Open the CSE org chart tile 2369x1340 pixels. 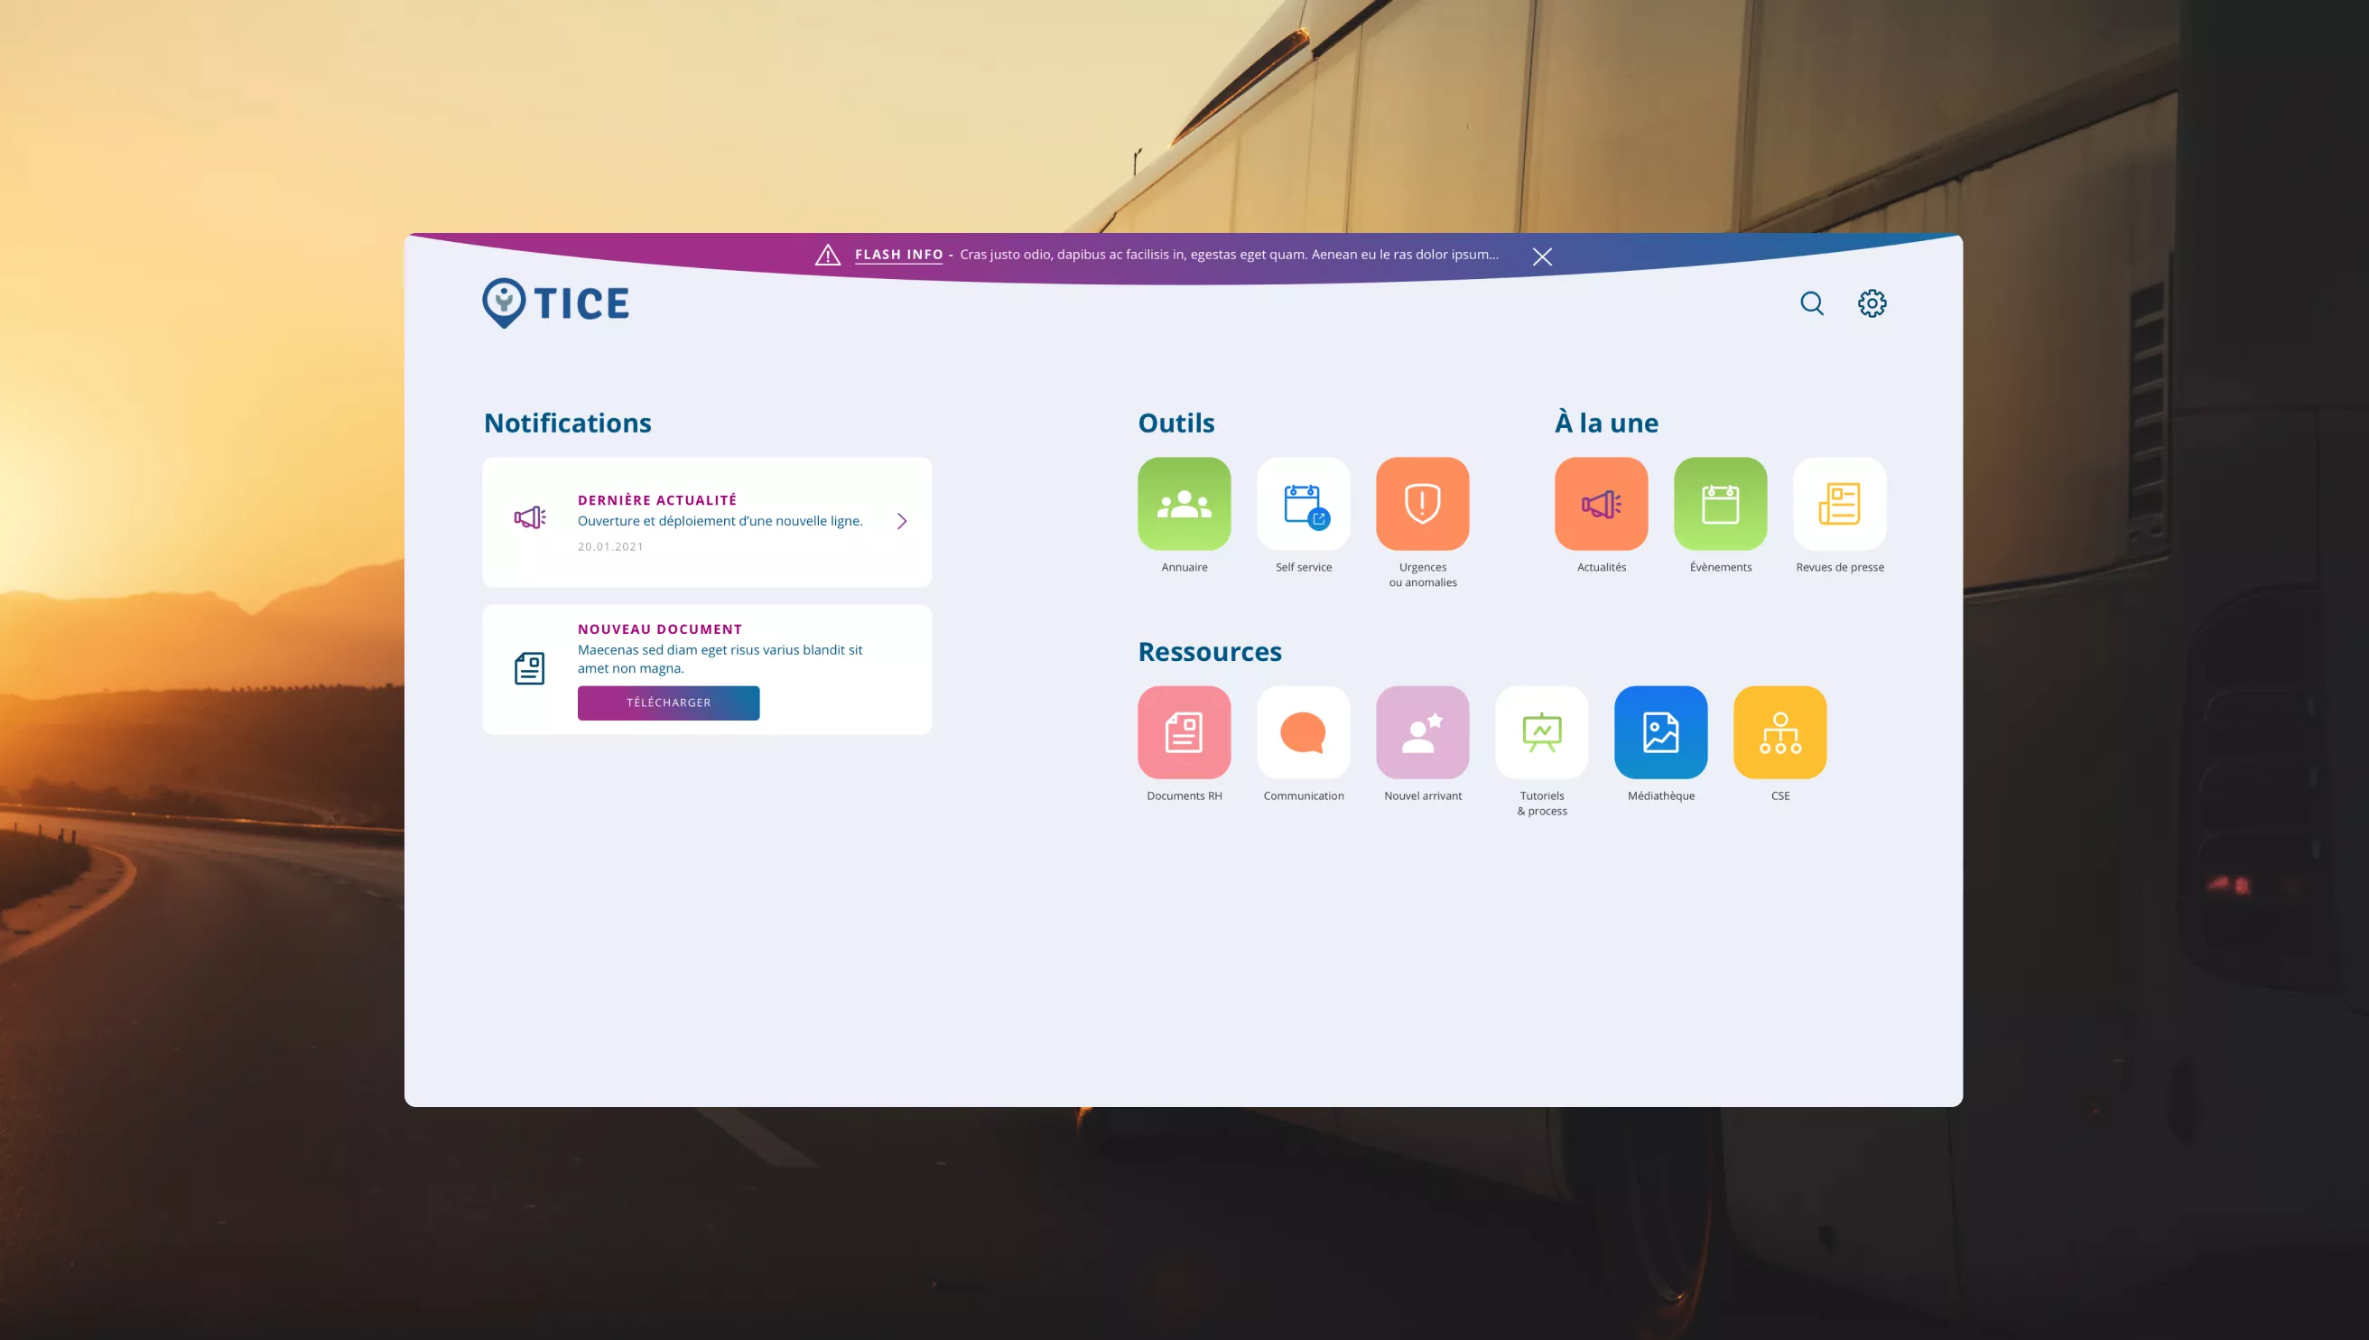click(1780, 731)
